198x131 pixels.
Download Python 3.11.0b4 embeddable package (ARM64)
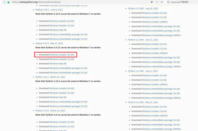coord(161,66)
